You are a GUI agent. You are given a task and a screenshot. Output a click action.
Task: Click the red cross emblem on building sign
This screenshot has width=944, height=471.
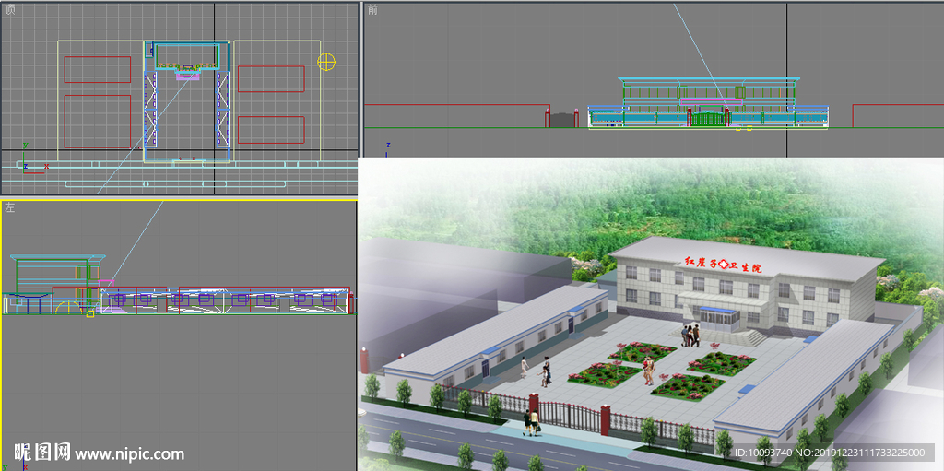pos(722,265)
